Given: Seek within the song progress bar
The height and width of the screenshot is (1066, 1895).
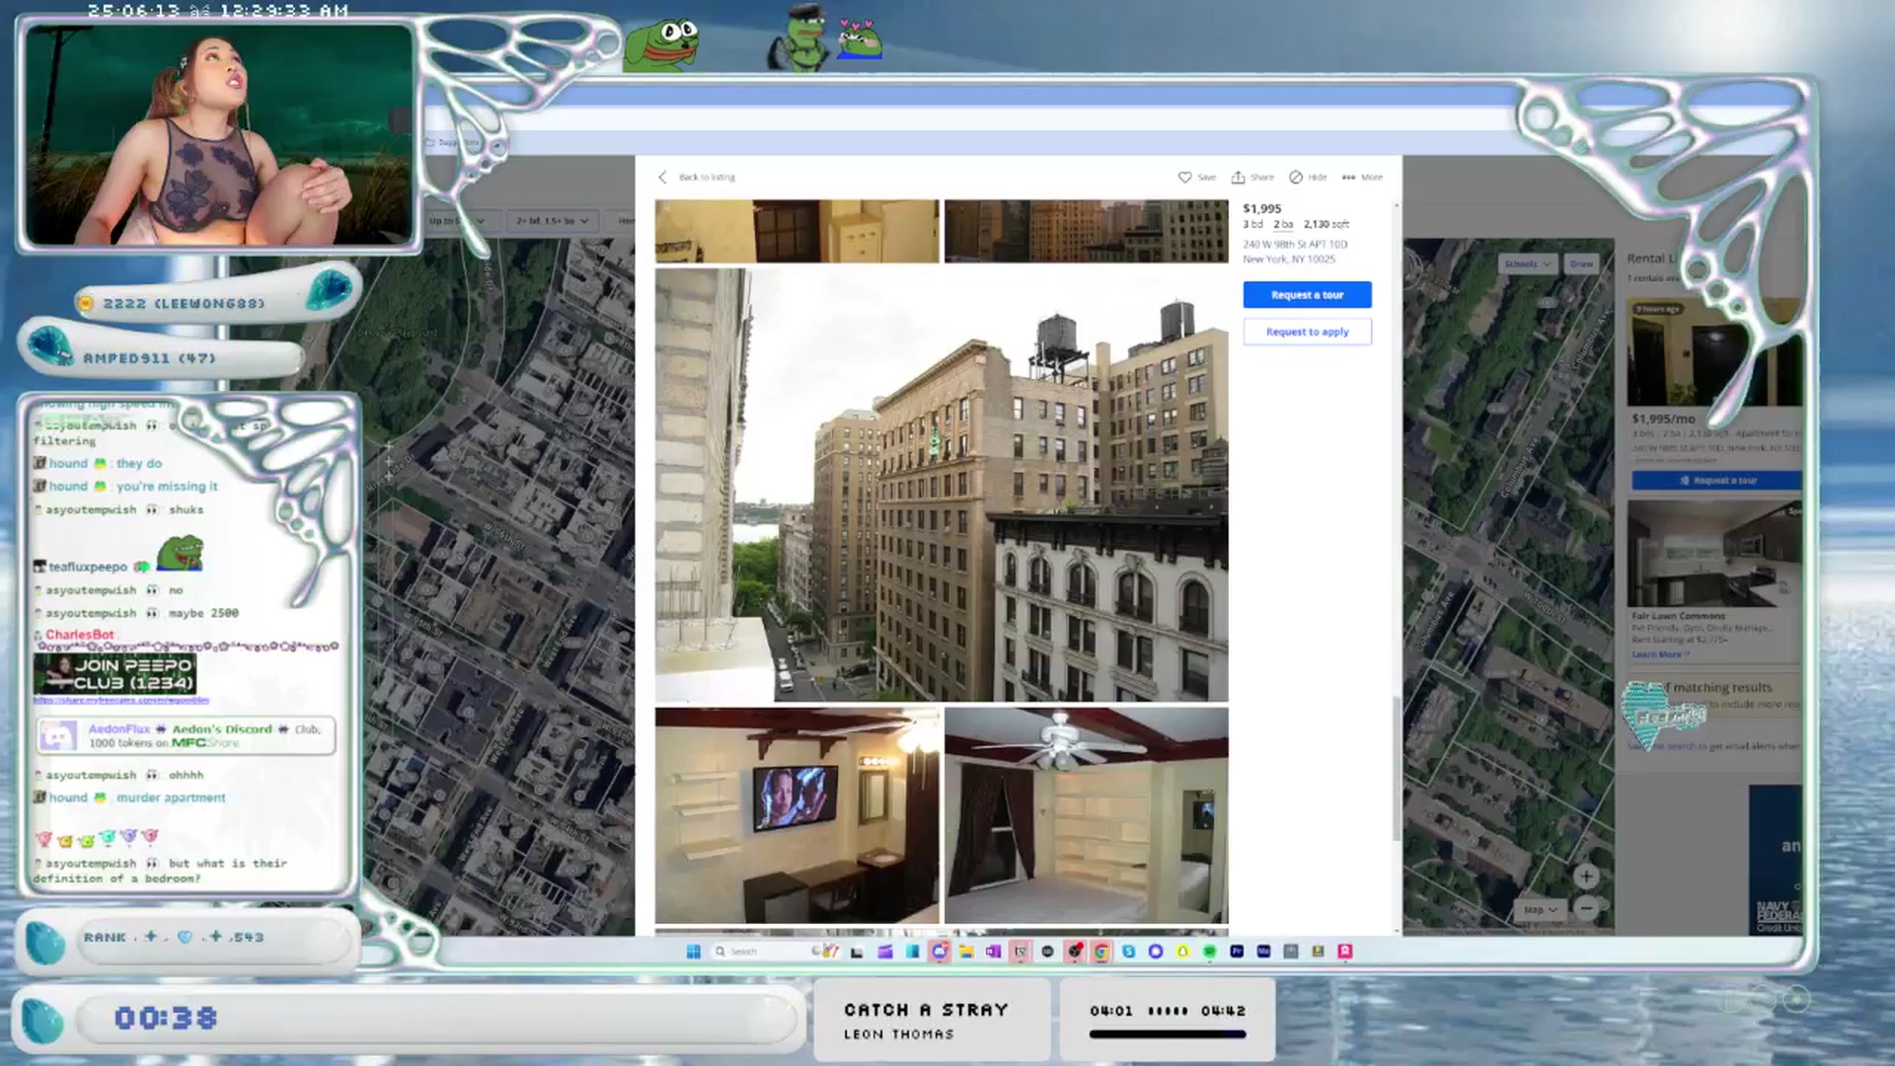Looking at the screenshot, I should tap(1168, 1034).
